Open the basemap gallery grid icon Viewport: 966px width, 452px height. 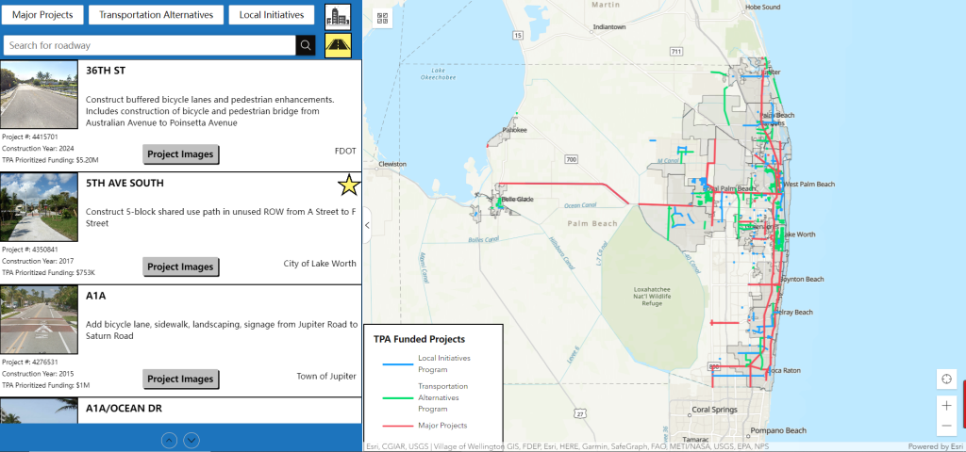click(x=383, y=19)
